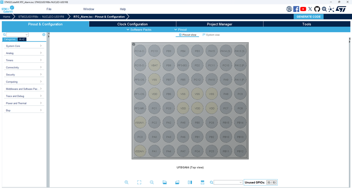The height and width of the screenshot is (189, 352).
Task: Click the left panel search icon
Action: click(4, 35)
